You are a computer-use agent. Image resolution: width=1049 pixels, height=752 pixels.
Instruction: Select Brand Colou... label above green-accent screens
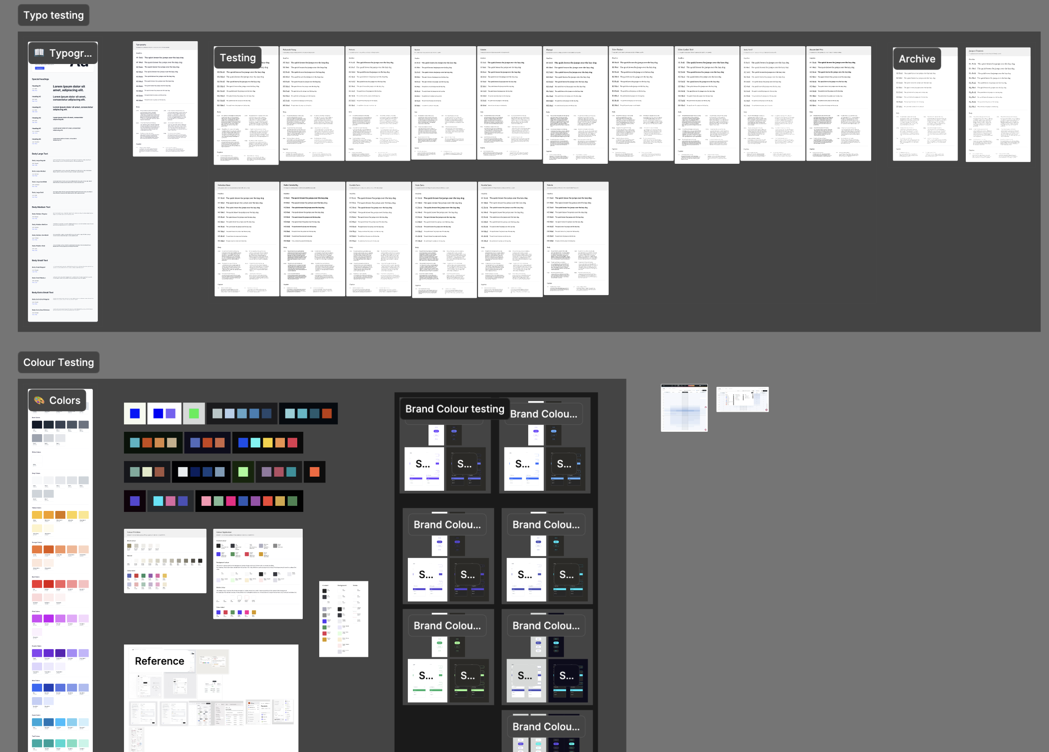447,626
